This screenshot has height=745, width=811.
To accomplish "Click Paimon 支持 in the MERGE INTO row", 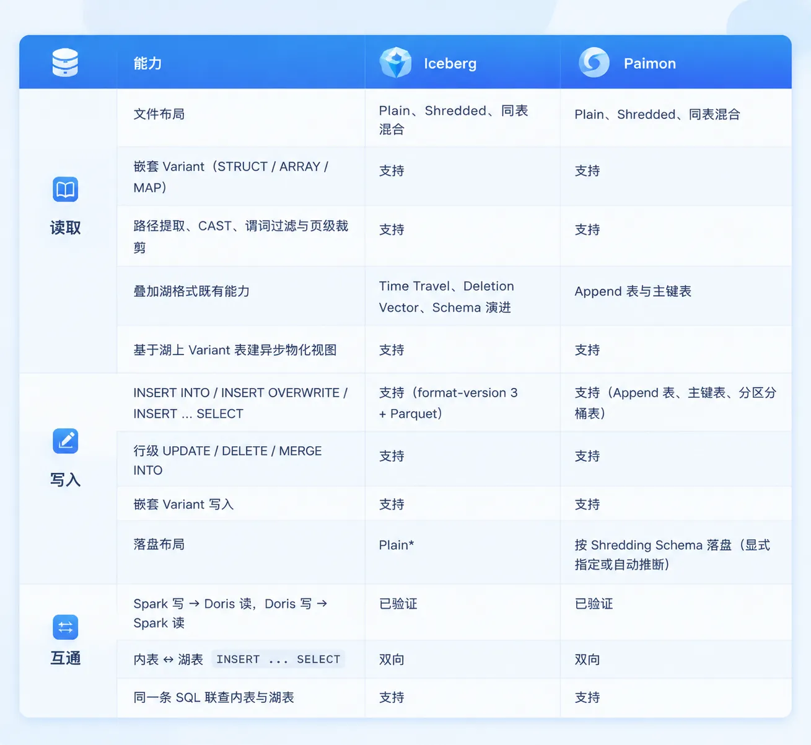I will click(x=587, y=456).
